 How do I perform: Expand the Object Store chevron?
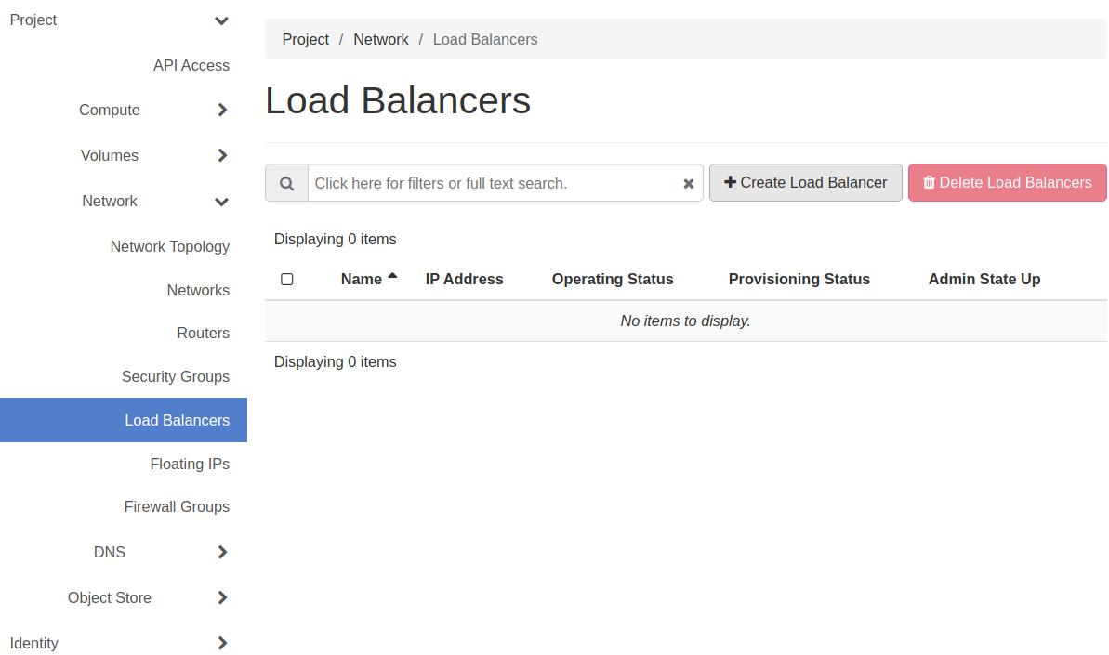click(x=222, y=597)
